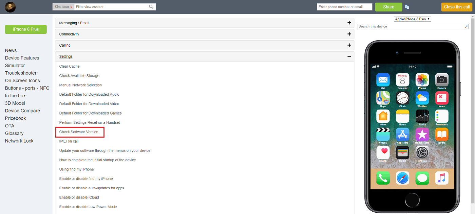This screenshot has width=475, height=214.
Task: Open Troubleshooter in the sidebar
Action: coord(21,73)
